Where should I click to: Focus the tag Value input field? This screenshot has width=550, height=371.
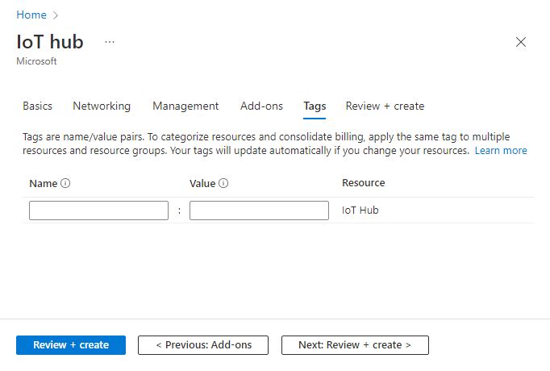[259, 211]
